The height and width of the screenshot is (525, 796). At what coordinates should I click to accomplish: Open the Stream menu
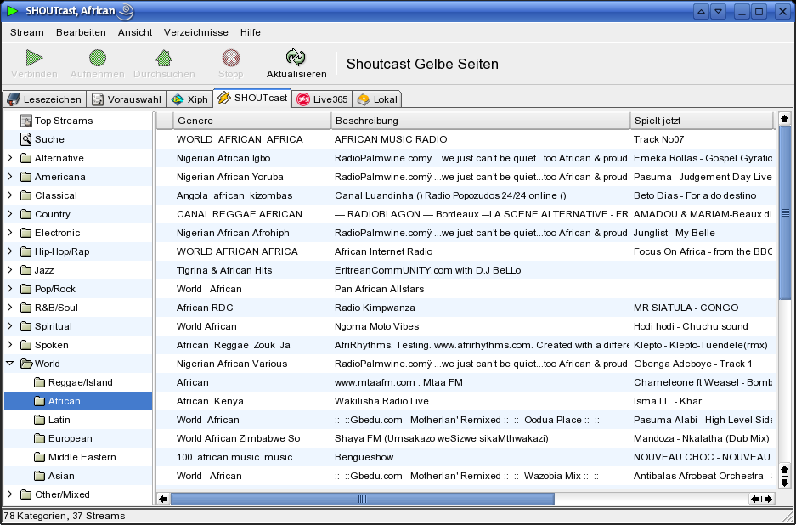point(26,32)
